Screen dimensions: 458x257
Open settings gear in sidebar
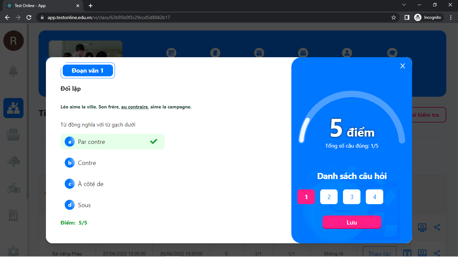(x=13, y=251)
